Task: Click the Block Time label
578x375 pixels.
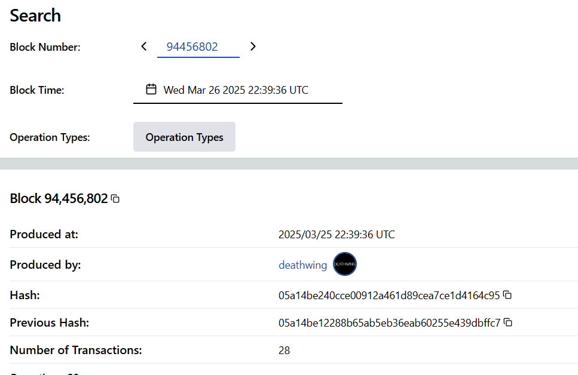Action: (x=37, y=90)
